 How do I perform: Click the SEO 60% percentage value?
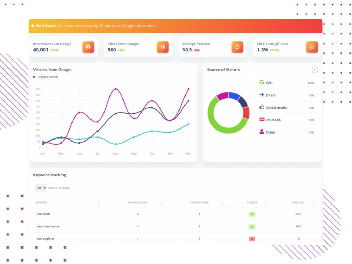point(311,83)
